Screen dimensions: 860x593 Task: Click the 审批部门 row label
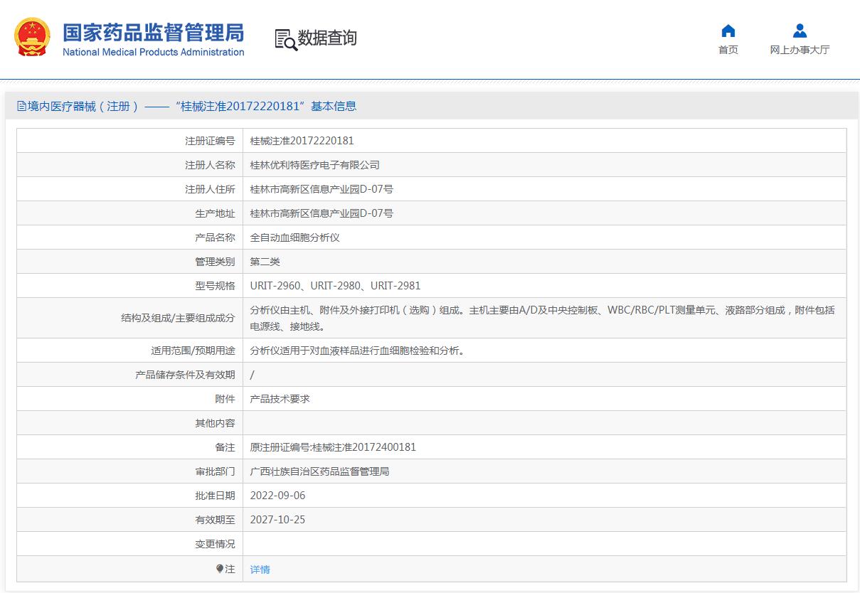pyautogui.click(x=215, y=471)
